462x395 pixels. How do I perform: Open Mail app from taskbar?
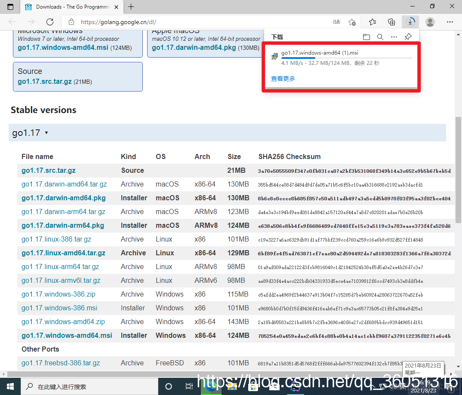tap(274, 386)
